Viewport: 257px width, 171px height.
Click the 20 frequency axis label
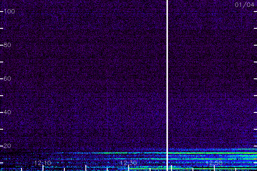[7, 146]
